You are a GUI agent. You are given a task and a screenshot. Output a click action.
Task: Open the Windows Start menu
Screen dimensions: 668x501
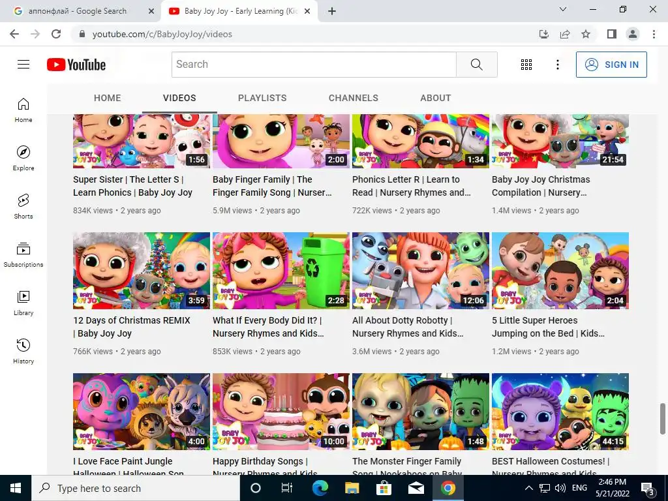click(x=16, y=488)
